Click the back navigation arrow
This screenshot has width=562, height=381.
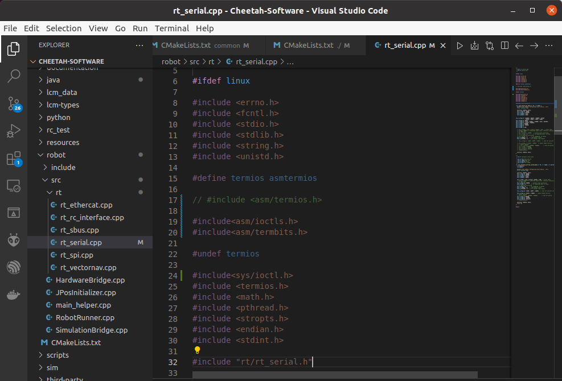click(519, 45)
